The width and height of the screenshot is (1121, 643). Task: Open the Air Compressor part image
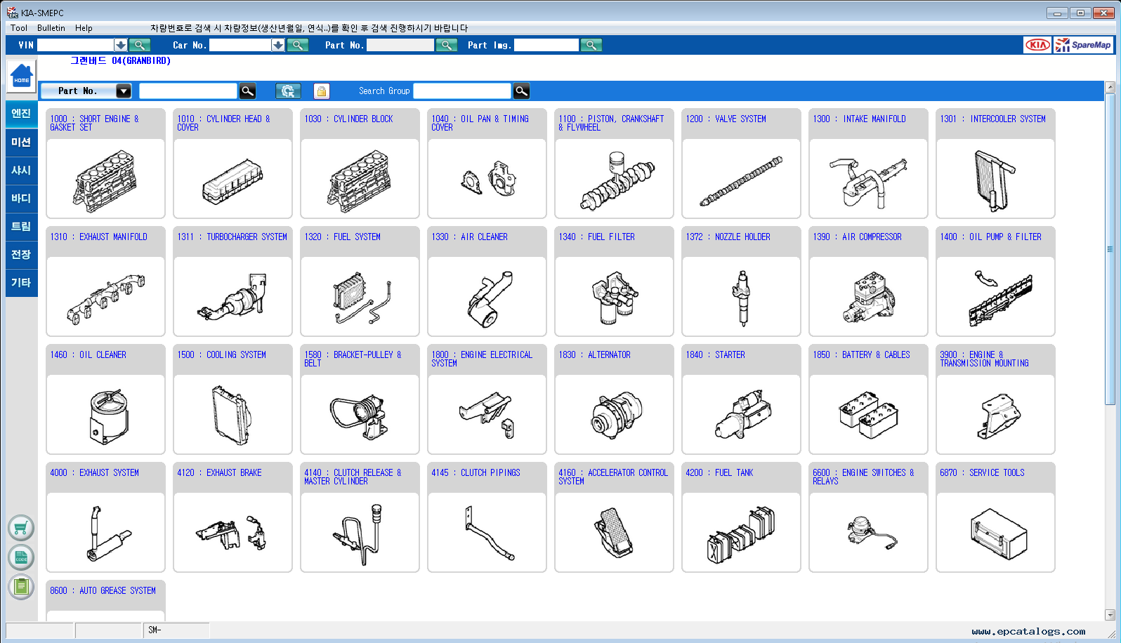[868, 296]
